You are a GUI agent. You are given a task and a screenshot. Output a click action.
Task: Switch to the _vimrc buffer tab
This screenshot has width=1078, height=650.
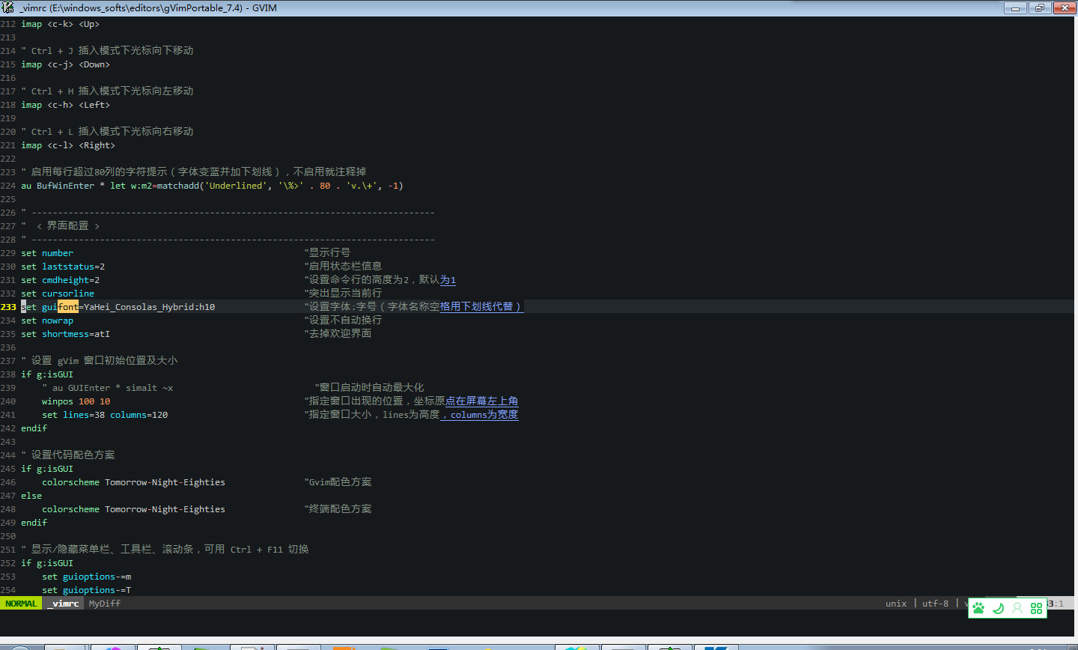[64, 604]
